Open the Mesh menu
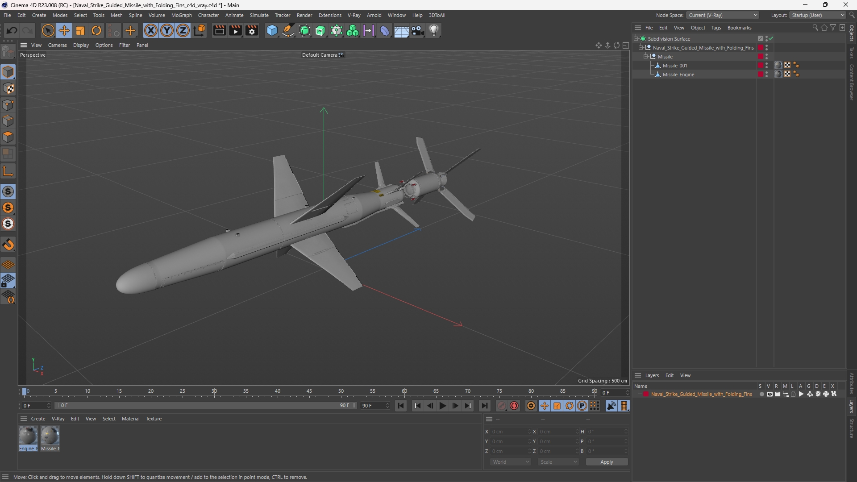The height and width of the screenshot is (482, 857). [116, 15]
